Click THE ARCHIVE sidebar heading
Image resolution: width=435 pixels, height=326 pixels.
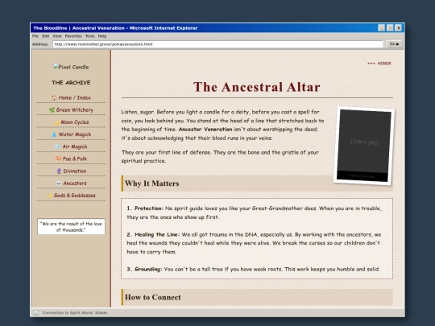(x=71, y=83)
